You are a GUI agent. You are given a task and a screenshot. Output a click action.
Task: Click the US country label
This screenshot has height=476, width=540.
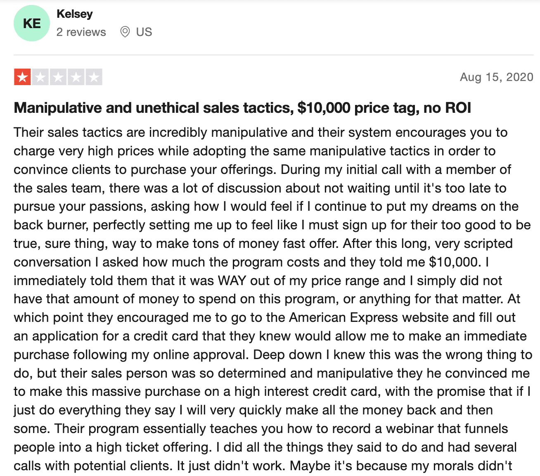(x=144, y=32)
